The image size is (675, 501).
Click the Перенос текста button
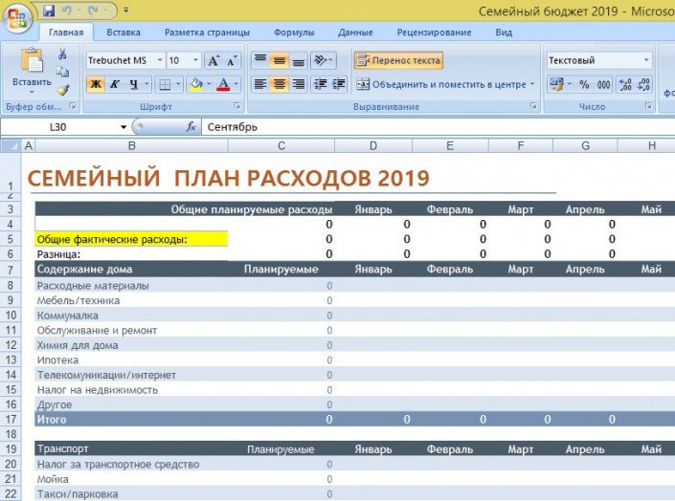click(398, 60)
